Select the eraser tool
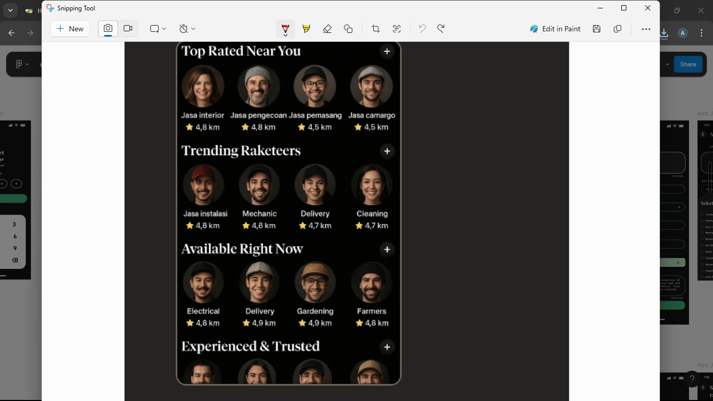 pos(327,29)
